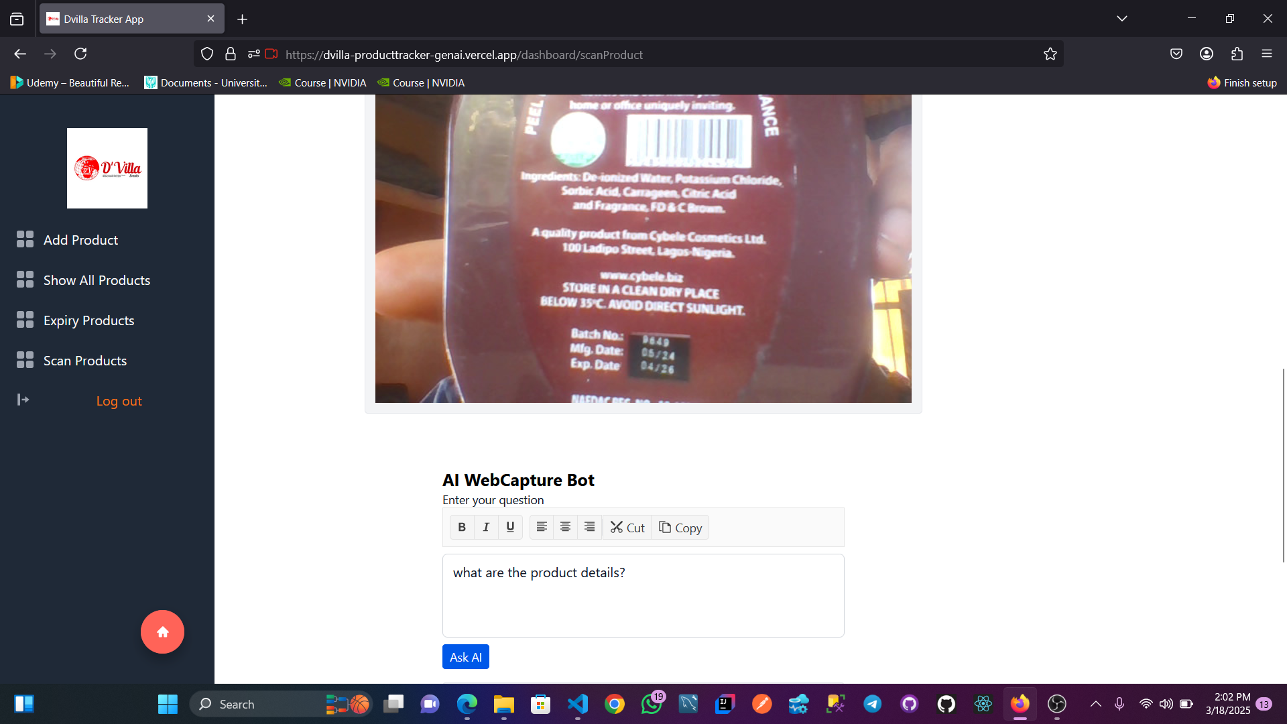The width and height of the screenshot is (1287, 724).
Task: Select the Dvilla Tracker App tab
Action: click(131, 19)
